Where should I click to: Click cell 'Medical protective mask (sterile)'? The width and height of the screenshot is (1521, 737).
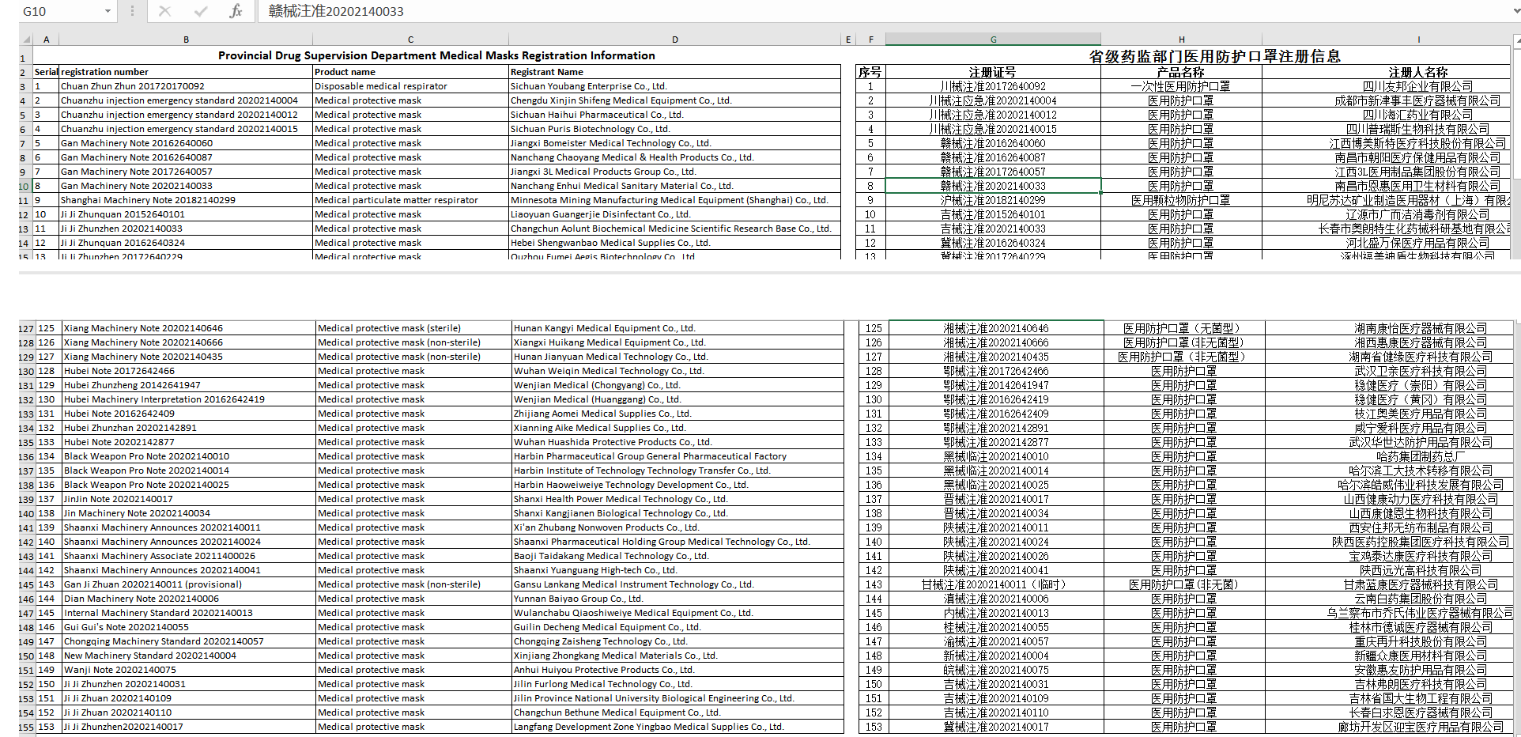pyautogui.click(x=413, y=328)
